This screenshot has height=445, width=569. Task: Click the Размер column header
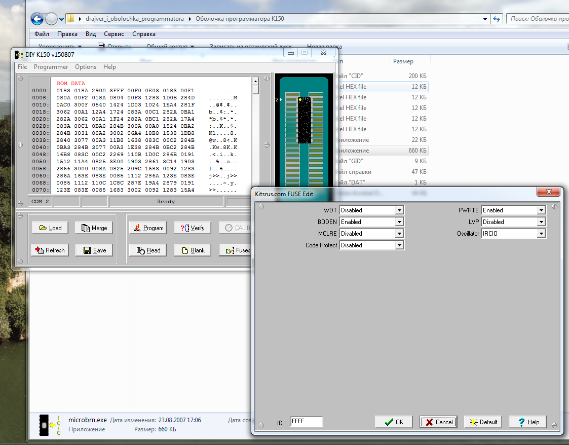click(x=403, y=61)
